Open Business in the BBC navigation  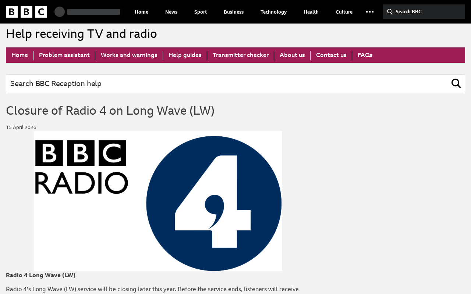click(x=234, y=12)
